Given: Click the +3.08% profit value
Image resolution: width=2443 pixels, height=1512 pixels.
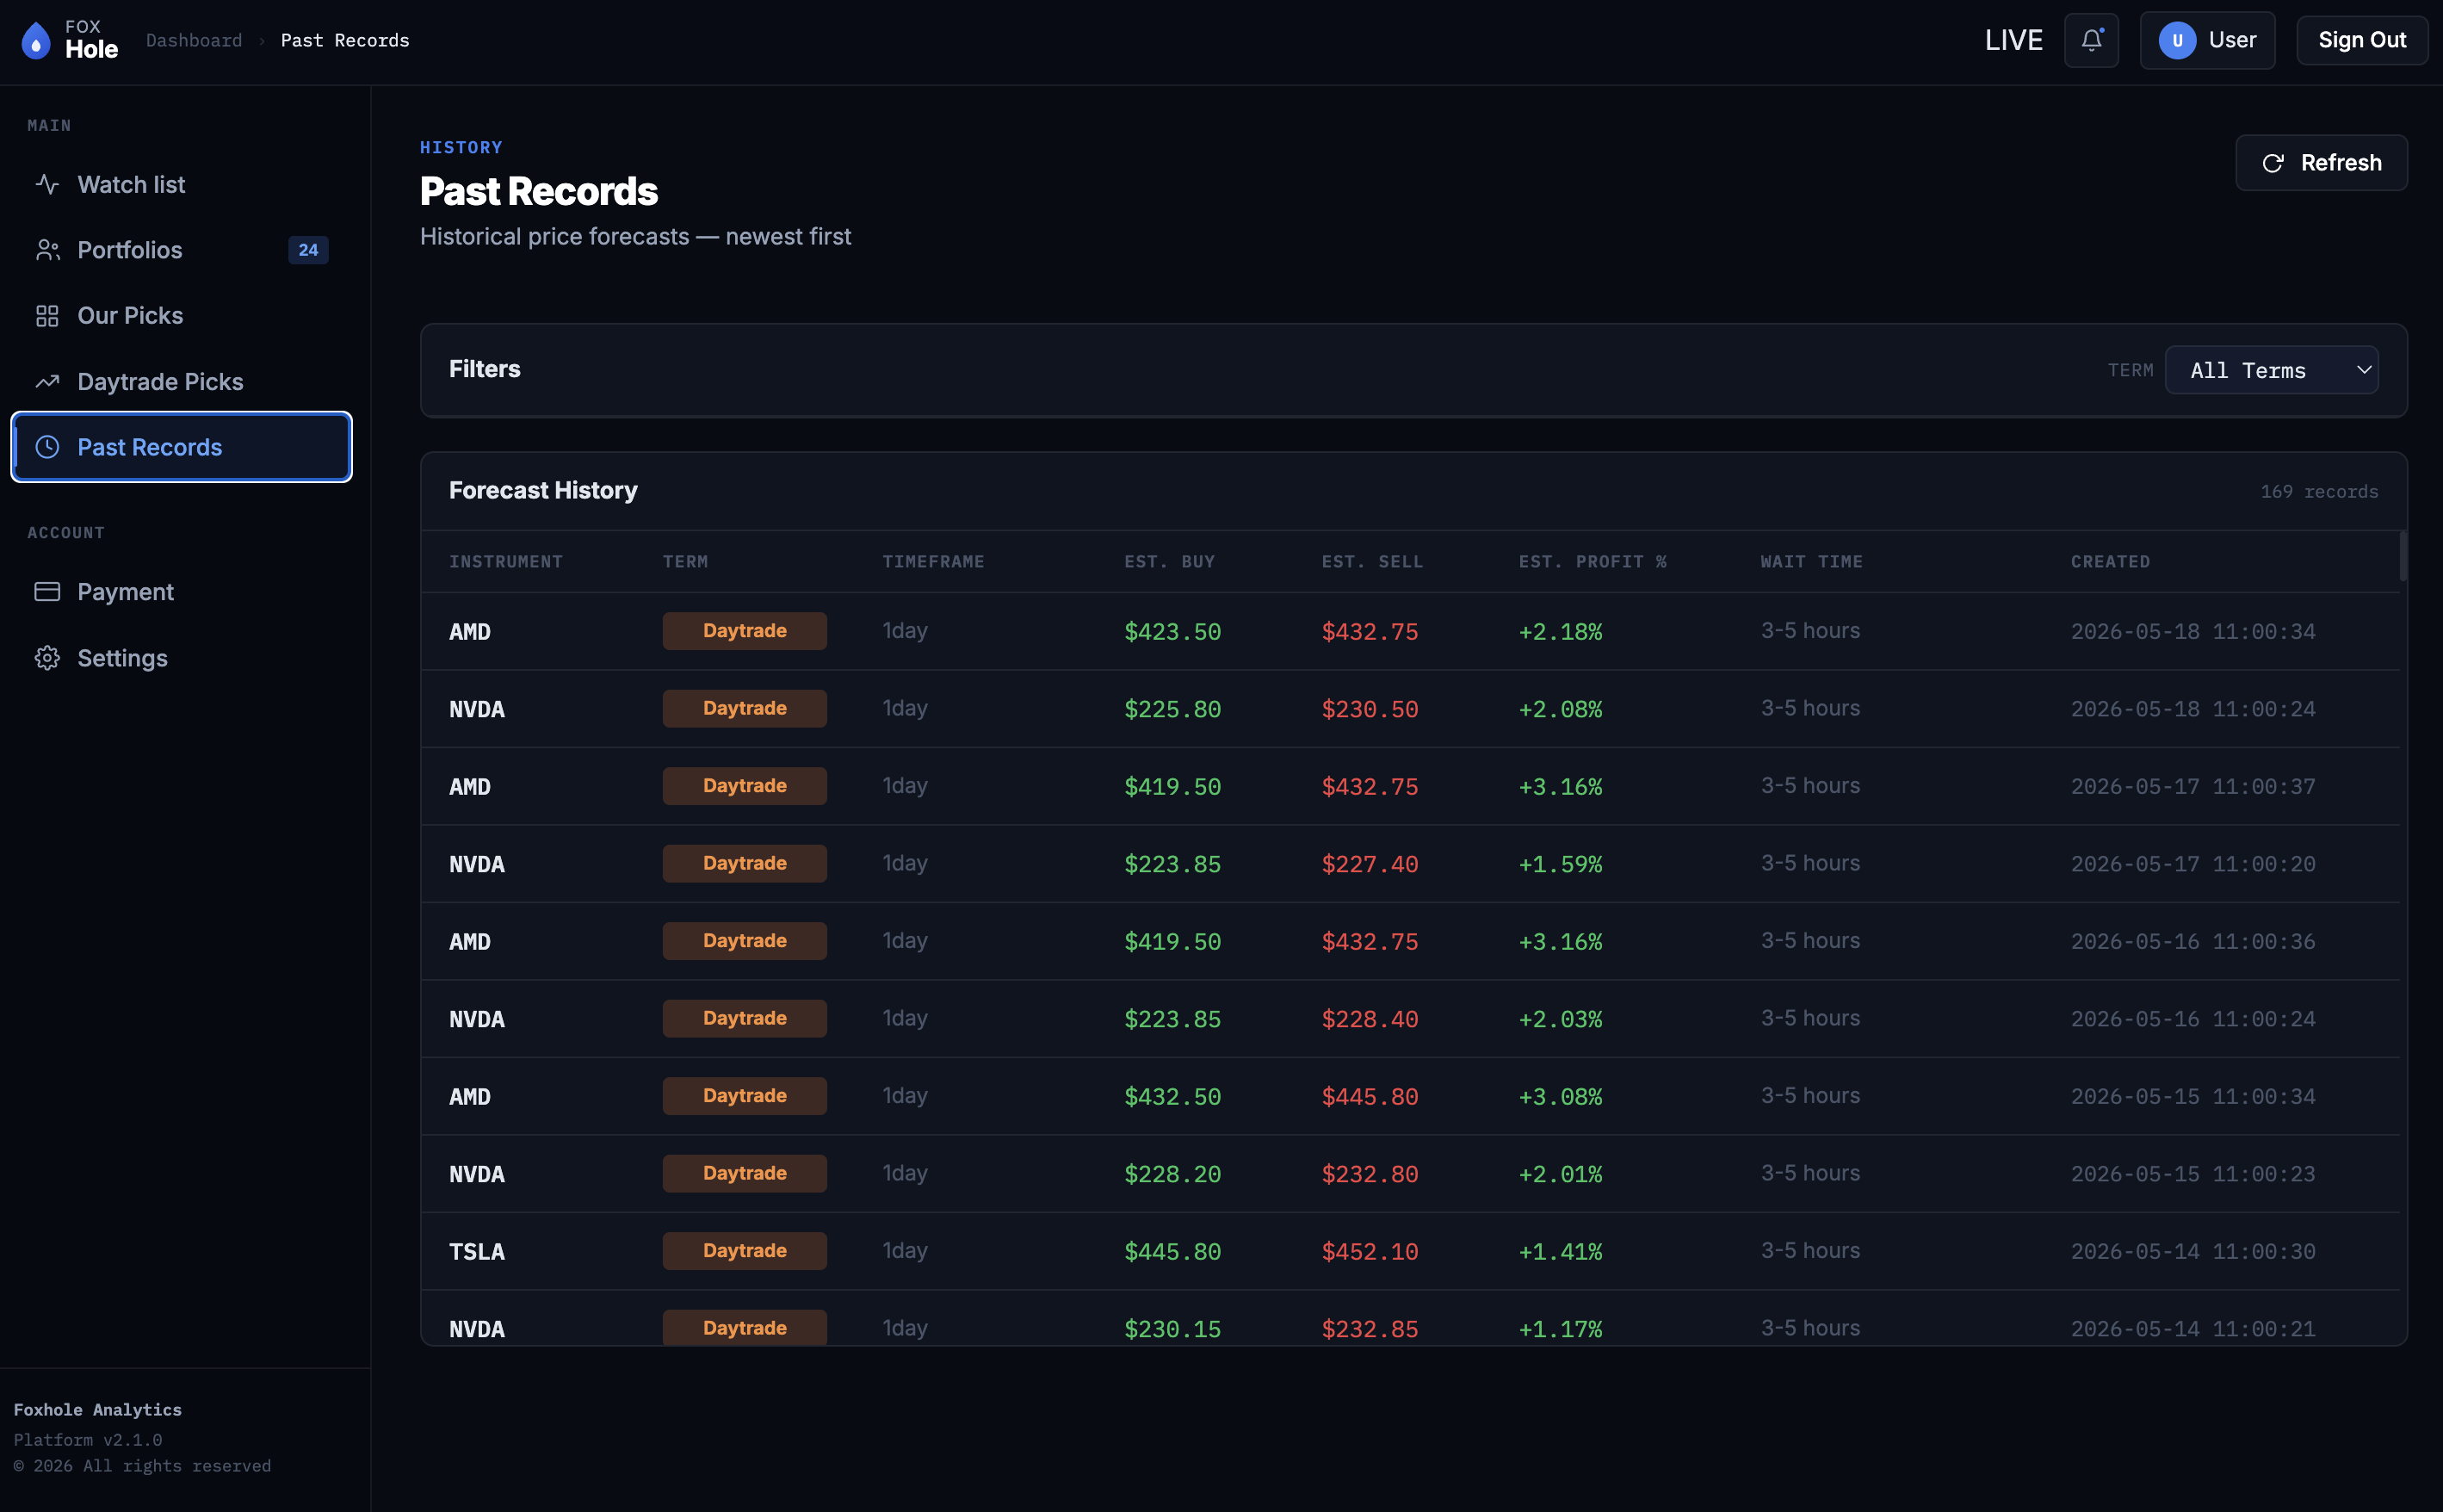Looking at the screenshot, I should [x=1561, y=1097].
